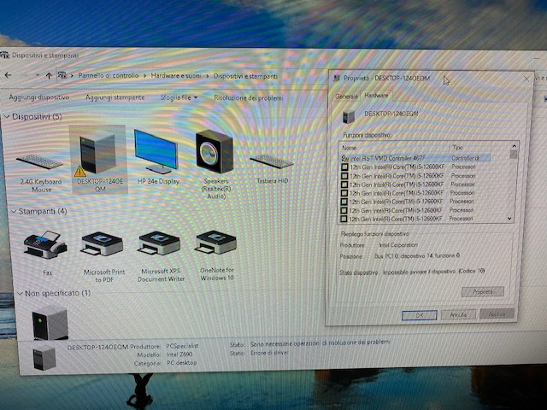Click Hardware e suoni in the breadcrumb
Viewport: 547px width, 410px height.
176,75
